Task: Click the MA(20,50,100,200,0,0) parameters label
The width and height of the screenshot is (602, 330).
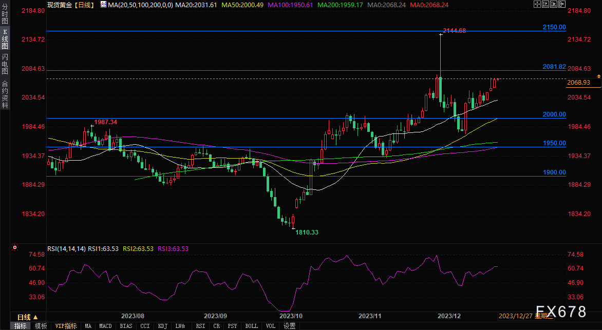Action: pyautogui.click(x=140, y=4)
